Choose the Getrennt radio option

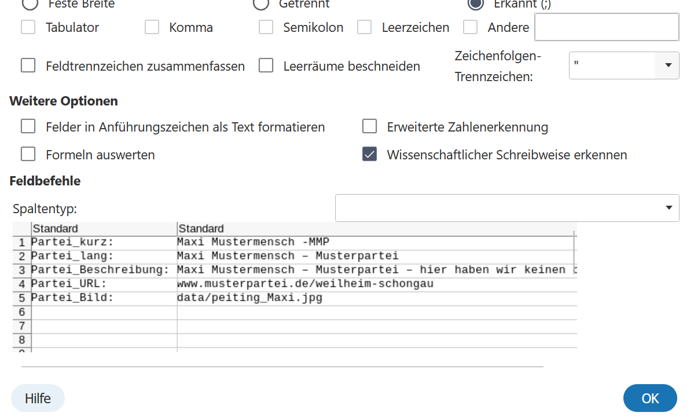[262, 3]
